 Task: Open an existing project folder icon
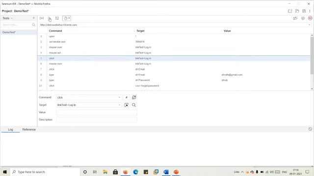coord(297,11)
